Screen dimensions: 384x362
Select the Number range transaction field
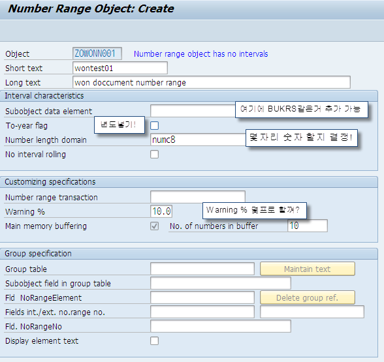(x=198, y=197)
